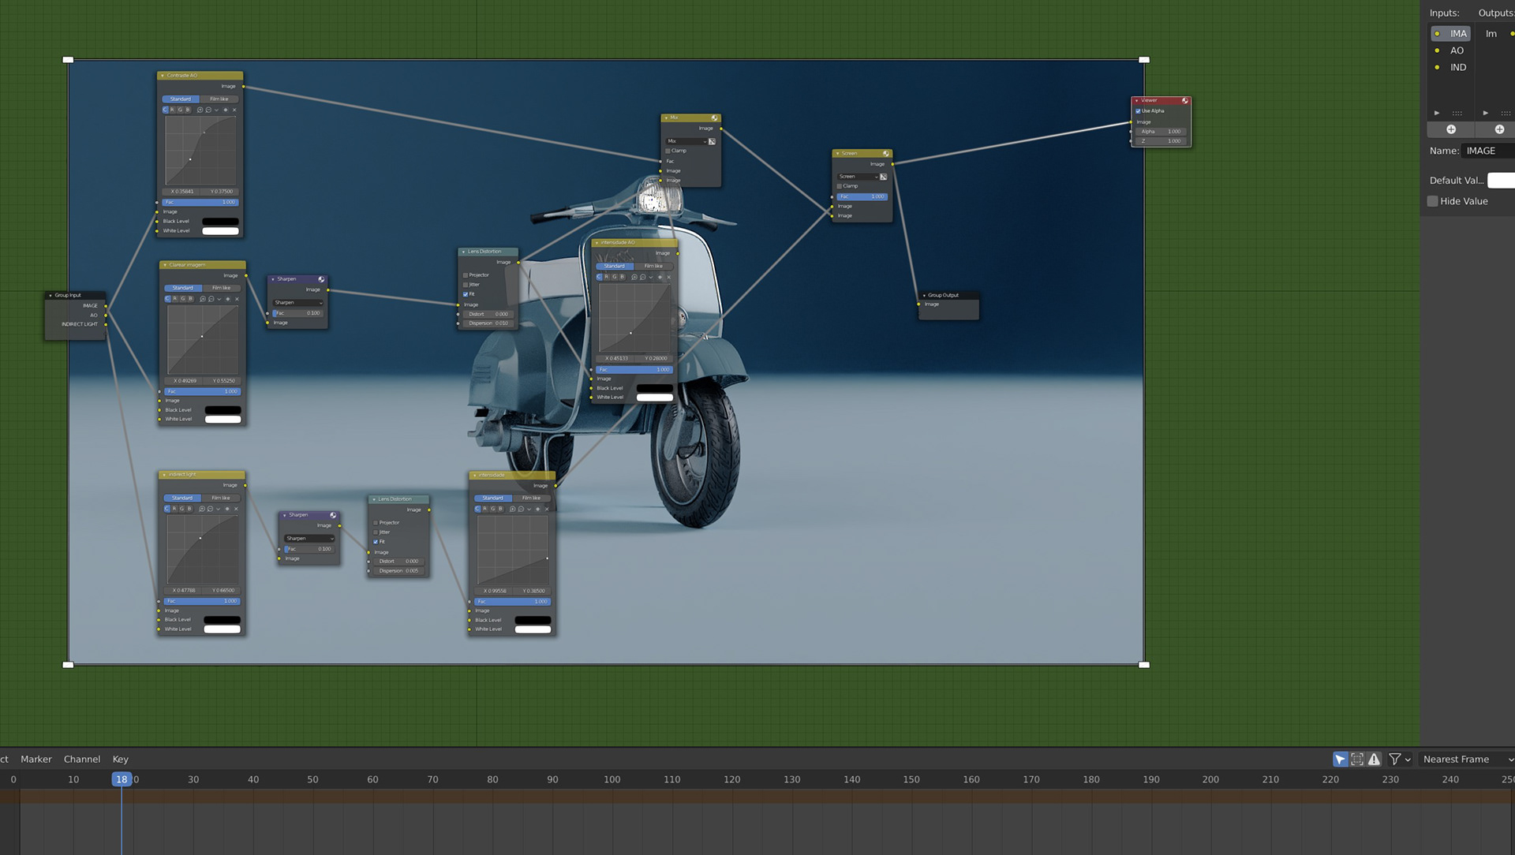Screen dimensions: 1515x855
Task: Disable Use Alpha on Viewer node
Action: pyautogui.click(x=1138, y=111)
